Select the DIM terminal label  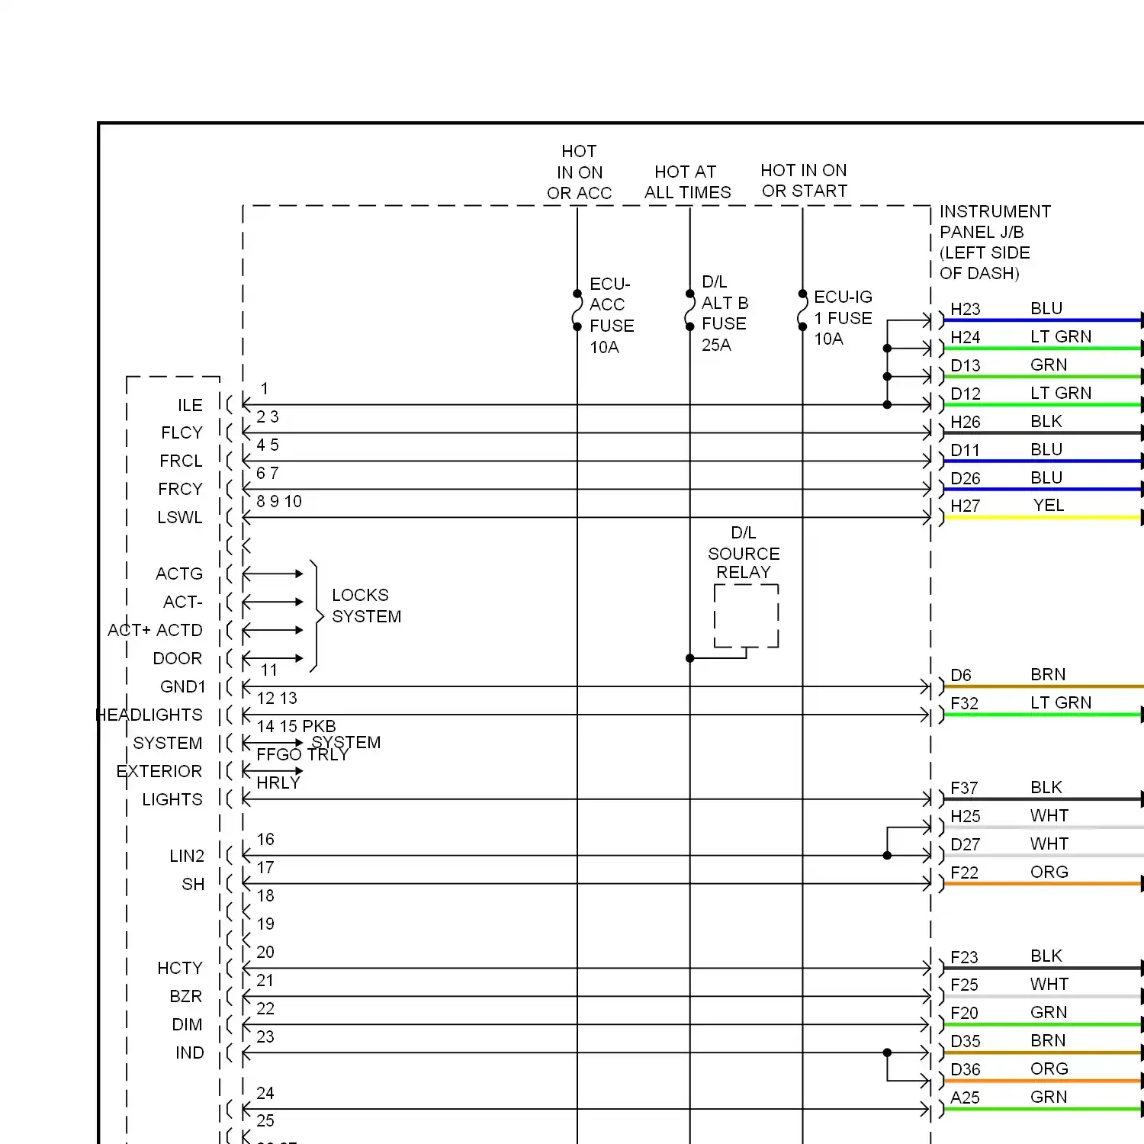pos(187,1024)
